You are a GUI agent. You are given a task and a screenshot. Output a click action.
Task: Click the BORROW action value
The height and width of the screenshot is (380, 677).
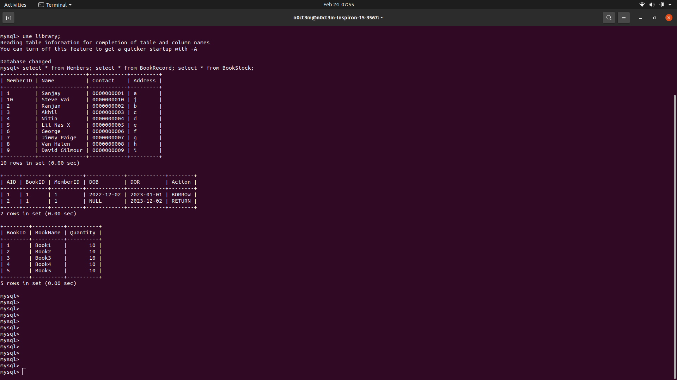tap(181, 195)
